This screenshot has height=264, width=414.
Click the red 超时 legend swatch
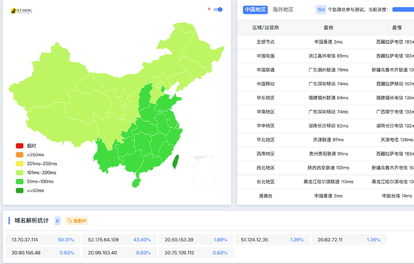click(x=19, y=146)
